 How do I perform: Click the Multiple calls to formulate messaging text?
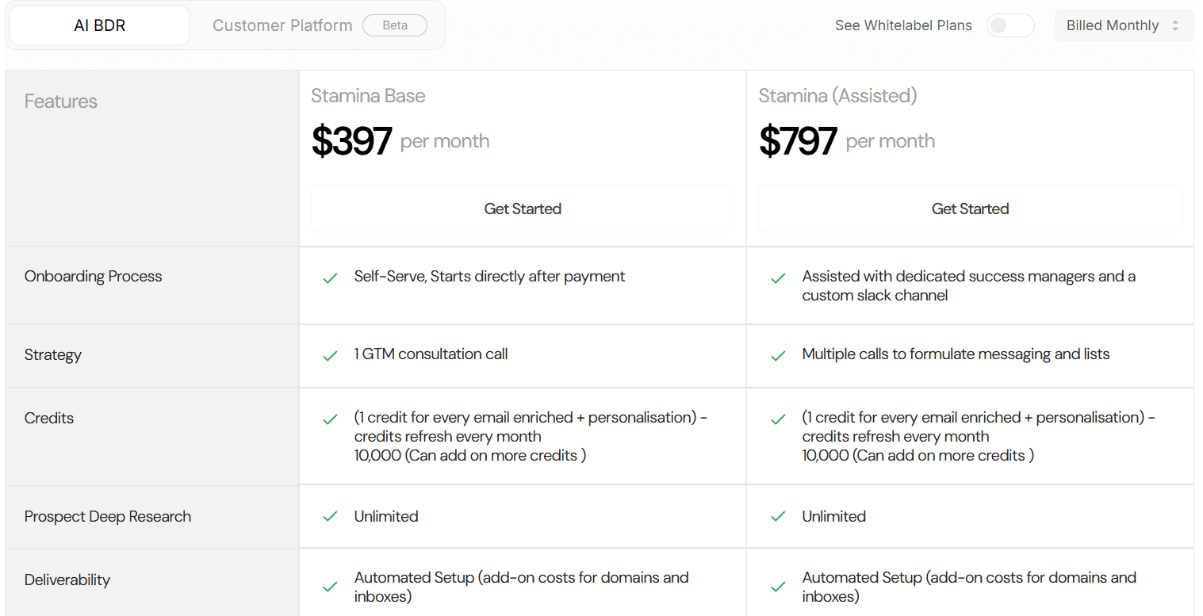[x=956, y=354]
